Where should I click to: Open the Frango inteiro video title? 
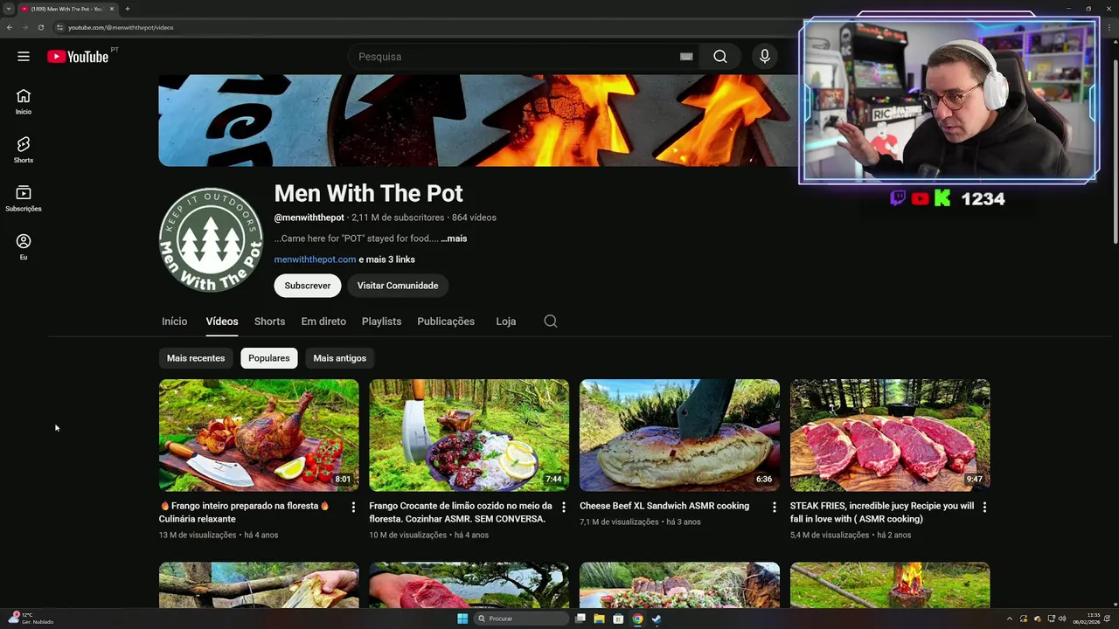(246, 512)
